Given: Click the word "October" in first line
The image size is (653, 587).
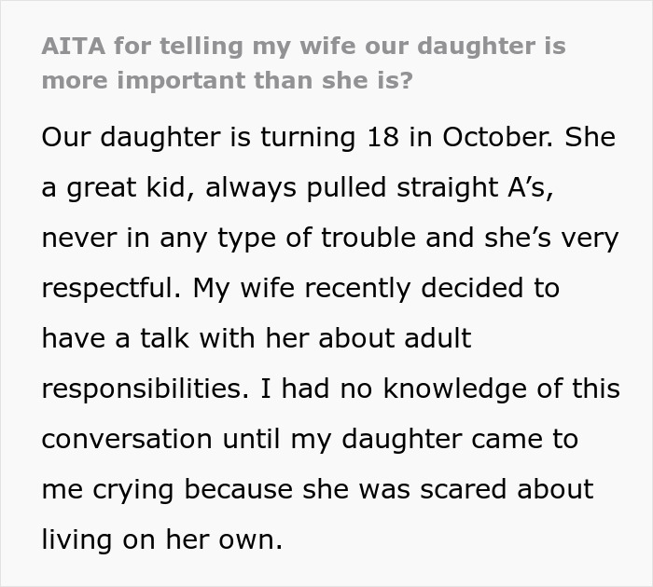Looking at the screenshot, I should point(498,136).
